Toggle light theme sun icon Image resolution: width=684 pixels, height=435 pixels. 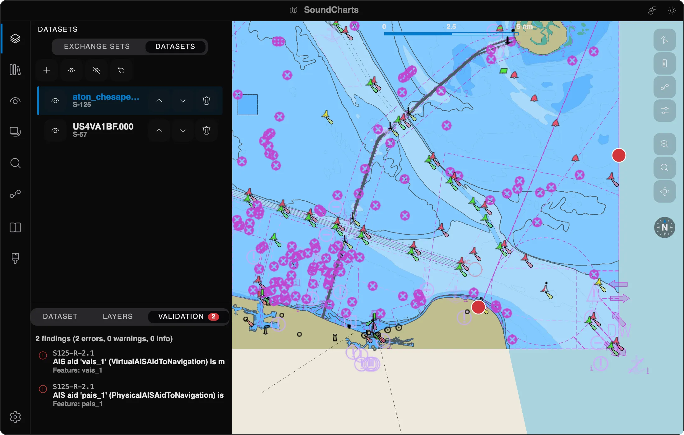[672, 11]
